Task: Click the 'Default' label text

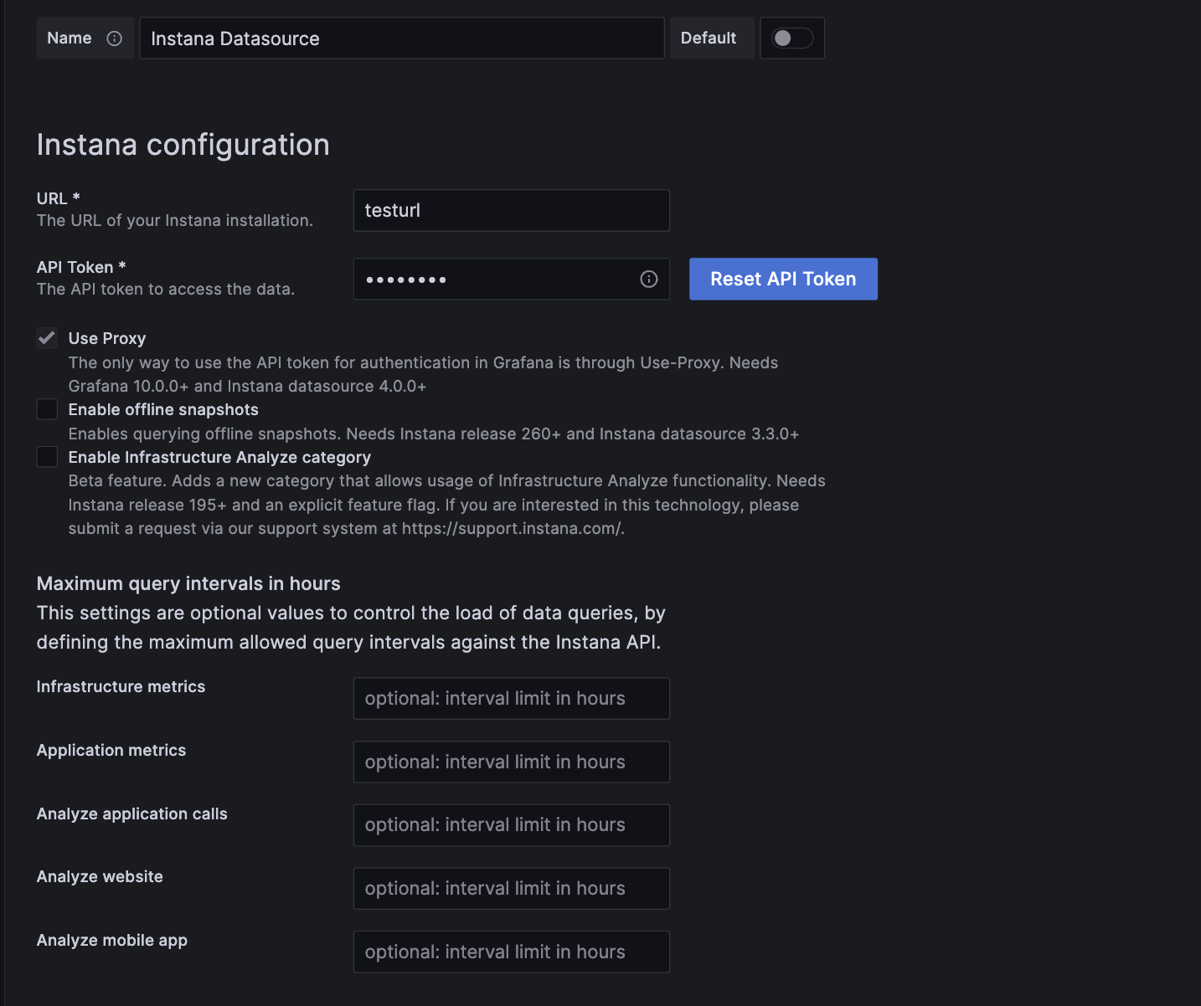Action: point(709,38)
